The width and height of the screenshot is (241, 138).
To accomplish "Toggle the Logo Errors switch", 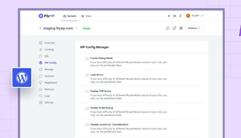I will tap(86, 75).
